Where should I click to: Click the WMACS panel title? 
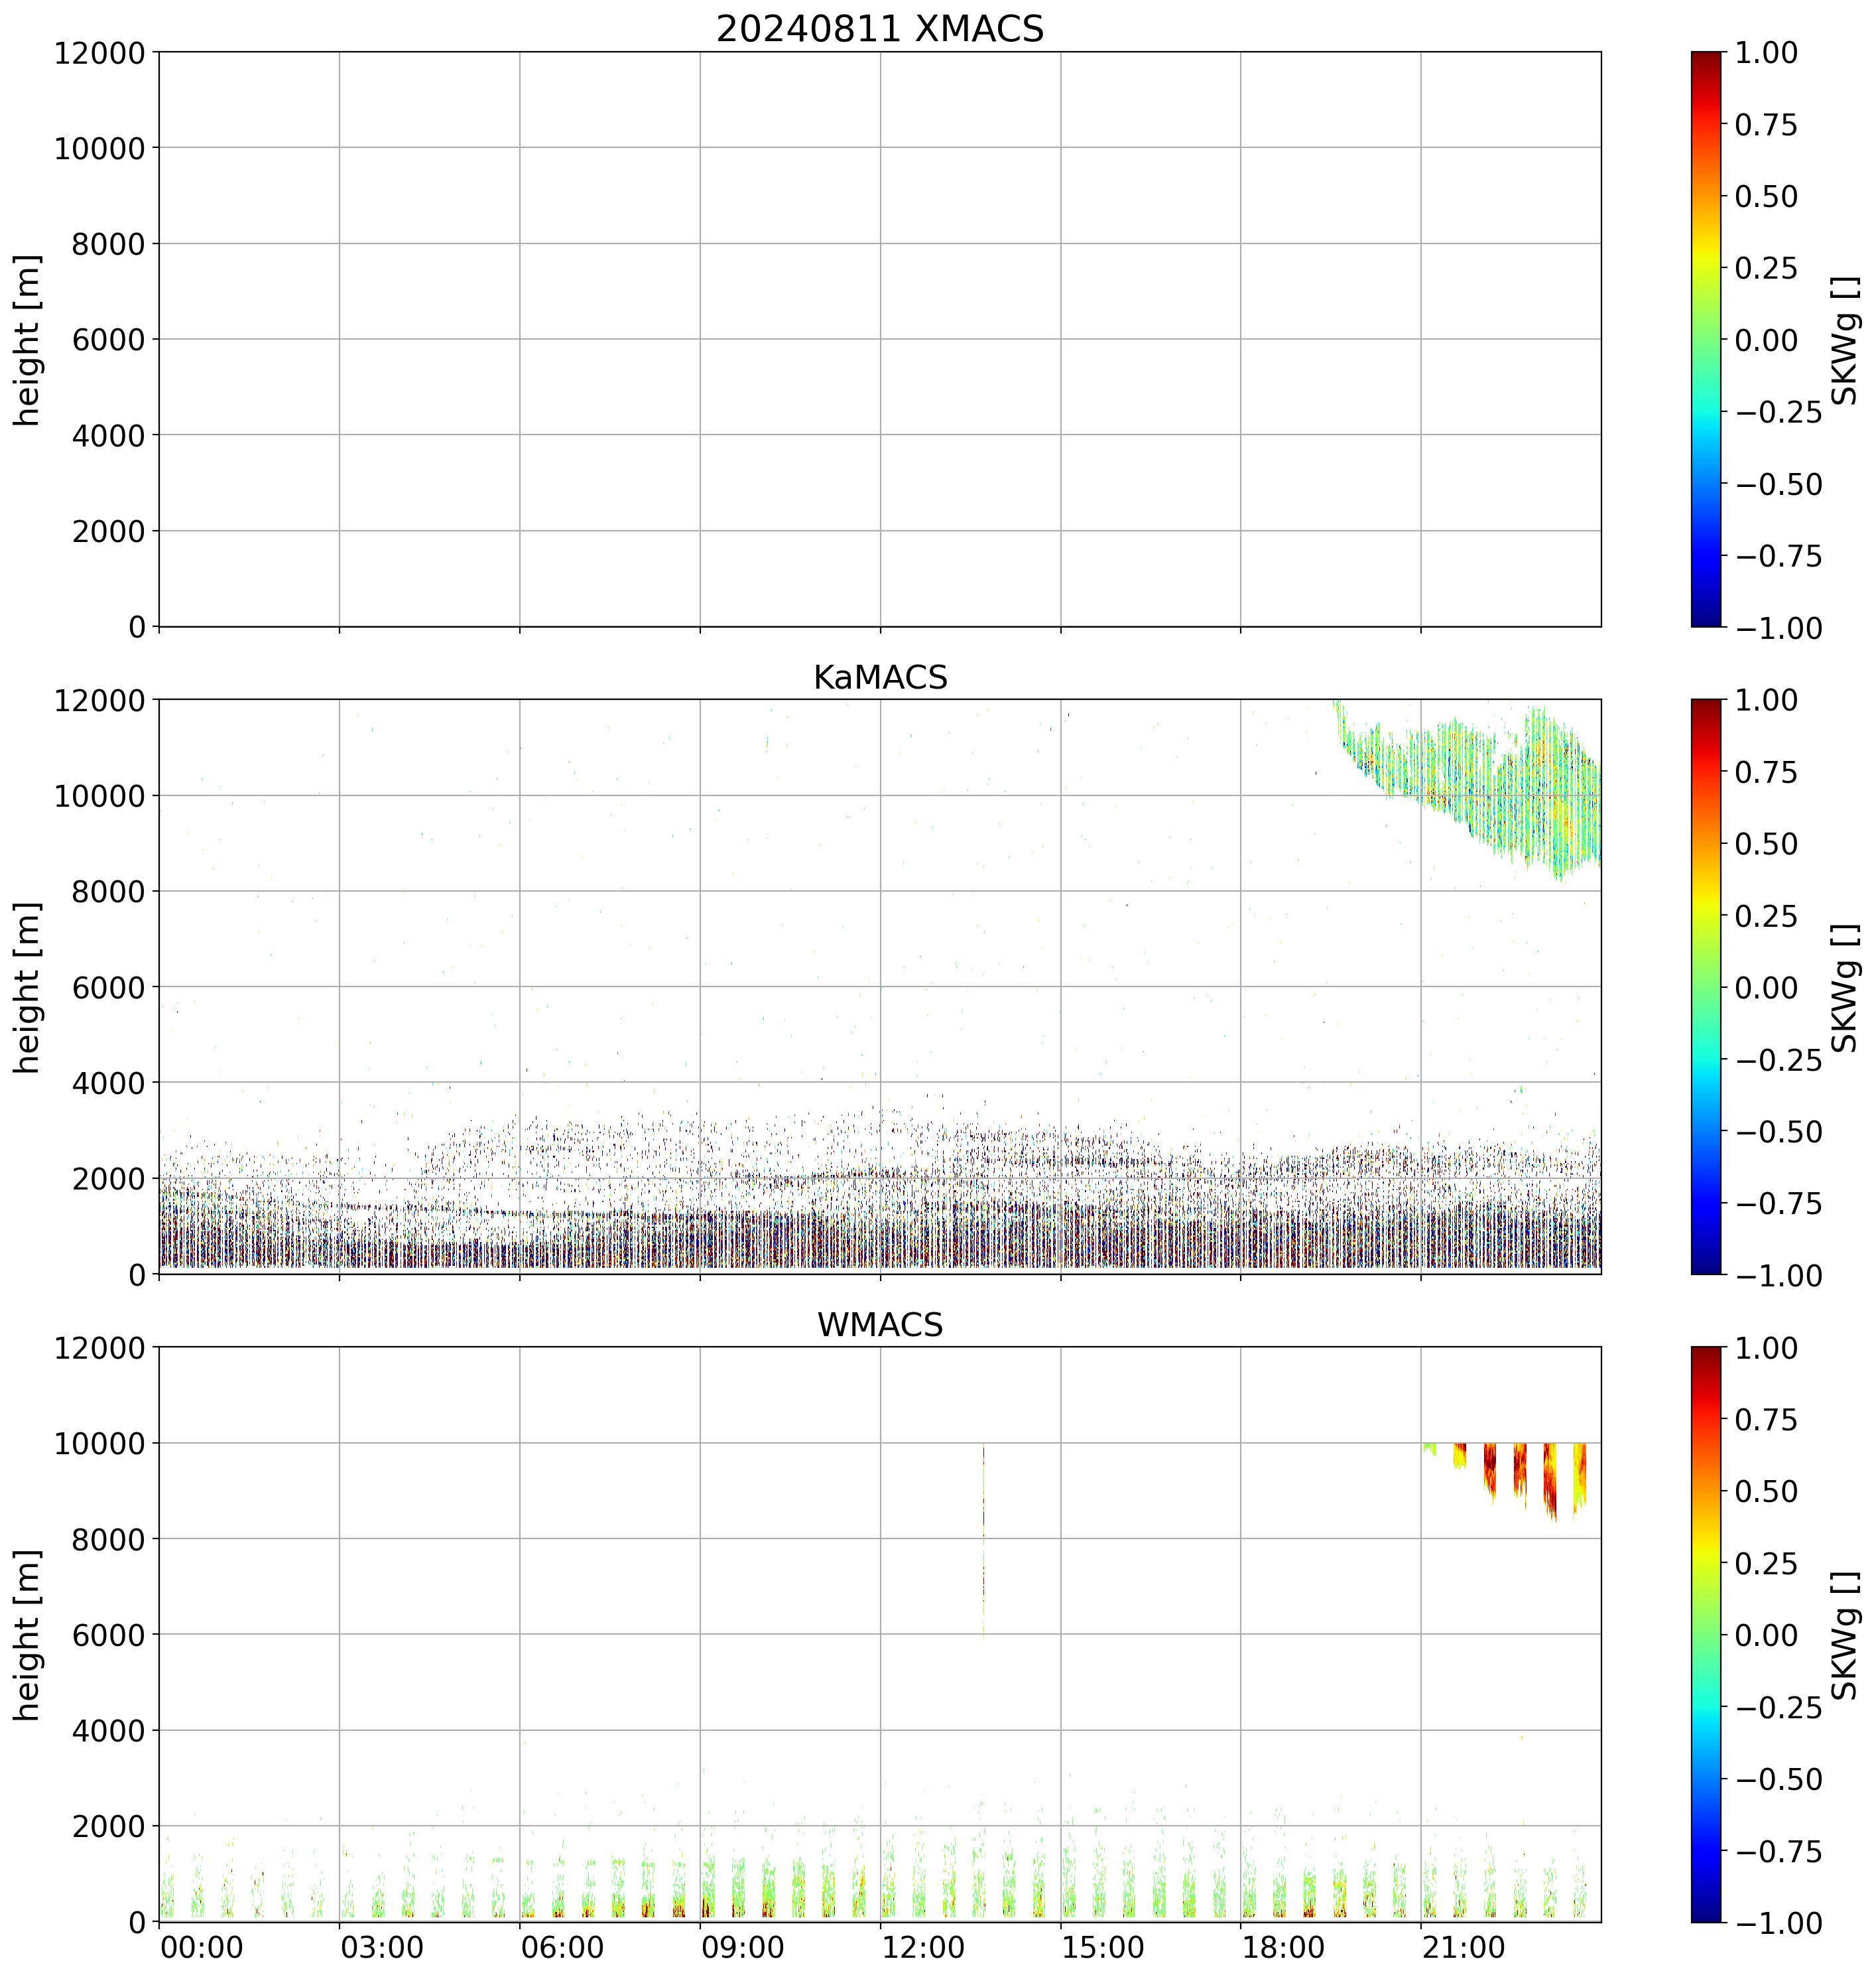[879, 1325]
